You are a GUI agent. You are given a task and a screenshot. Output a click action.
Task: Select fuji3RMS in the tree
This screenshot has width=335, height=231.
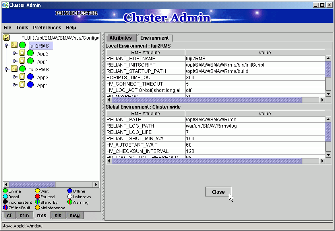pos(39,70)
